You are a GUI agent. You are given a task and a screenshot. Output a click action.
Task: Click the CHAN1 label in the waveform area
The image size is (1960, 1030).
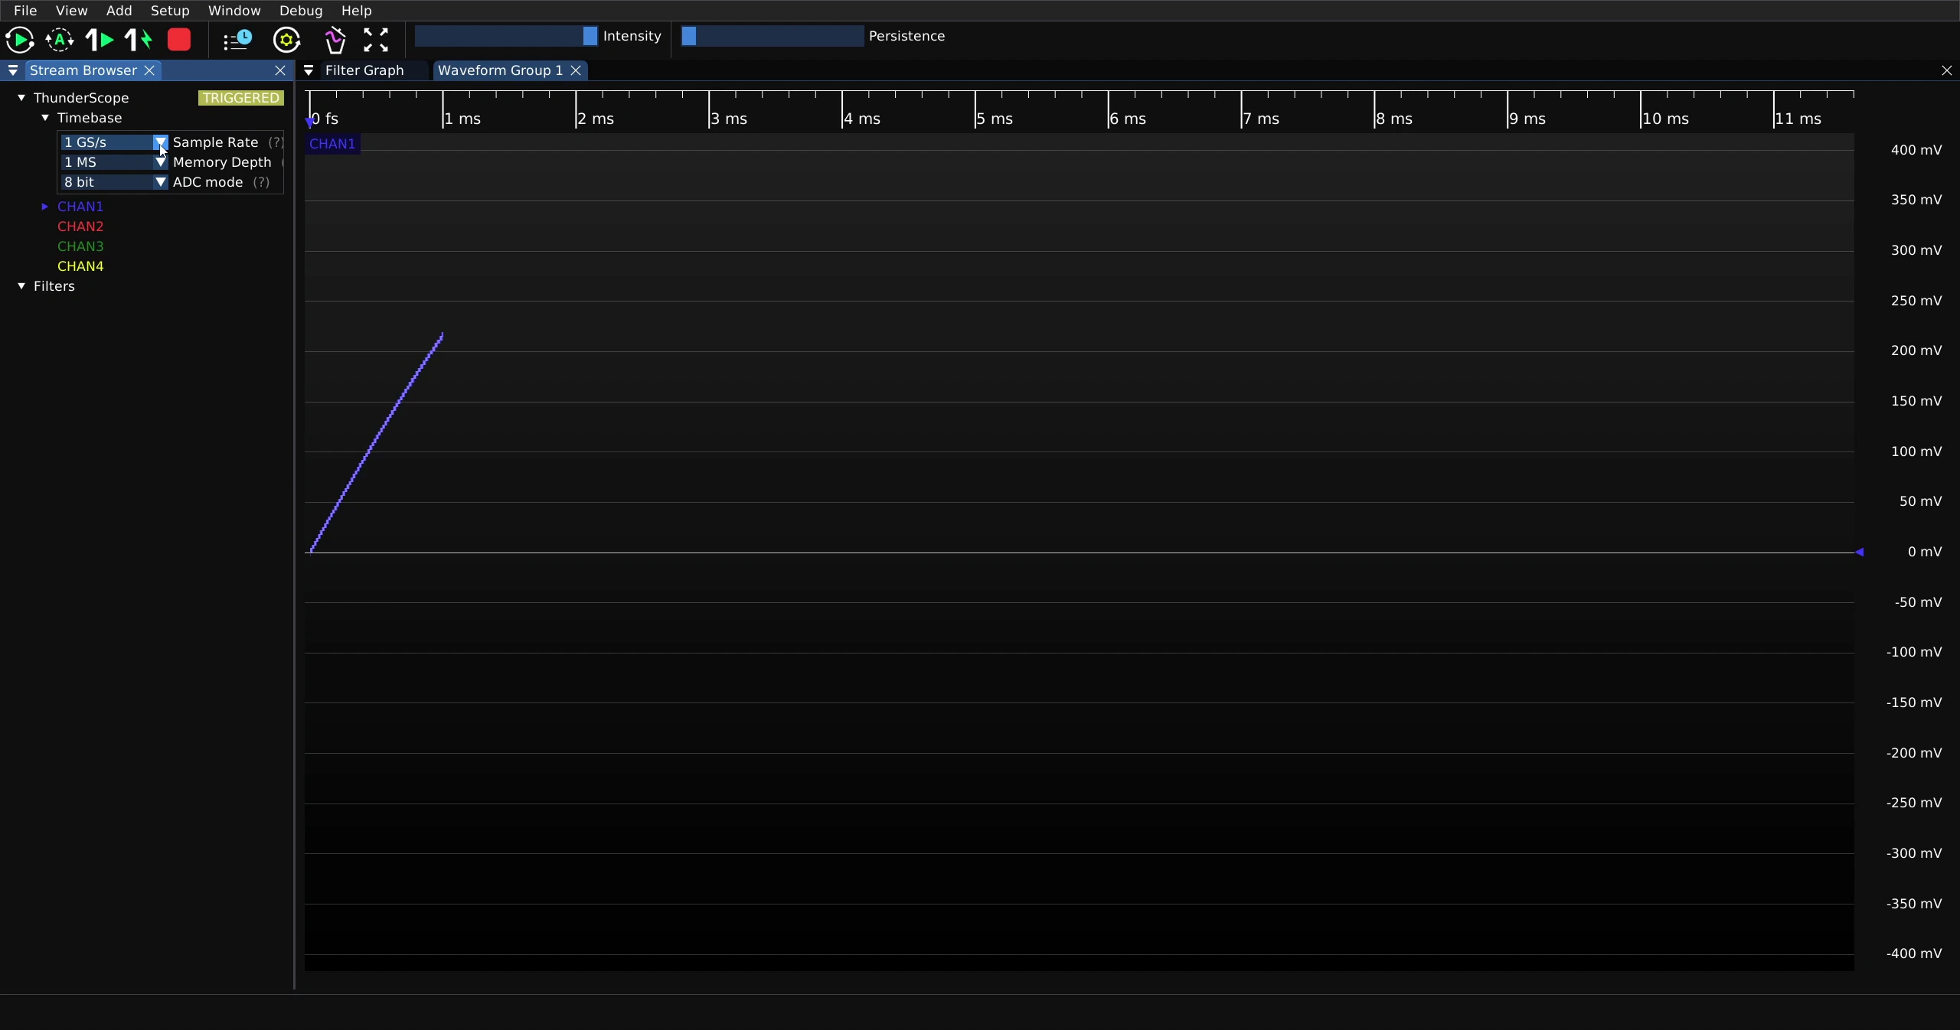pyautogui.click(x=332, y=144)
